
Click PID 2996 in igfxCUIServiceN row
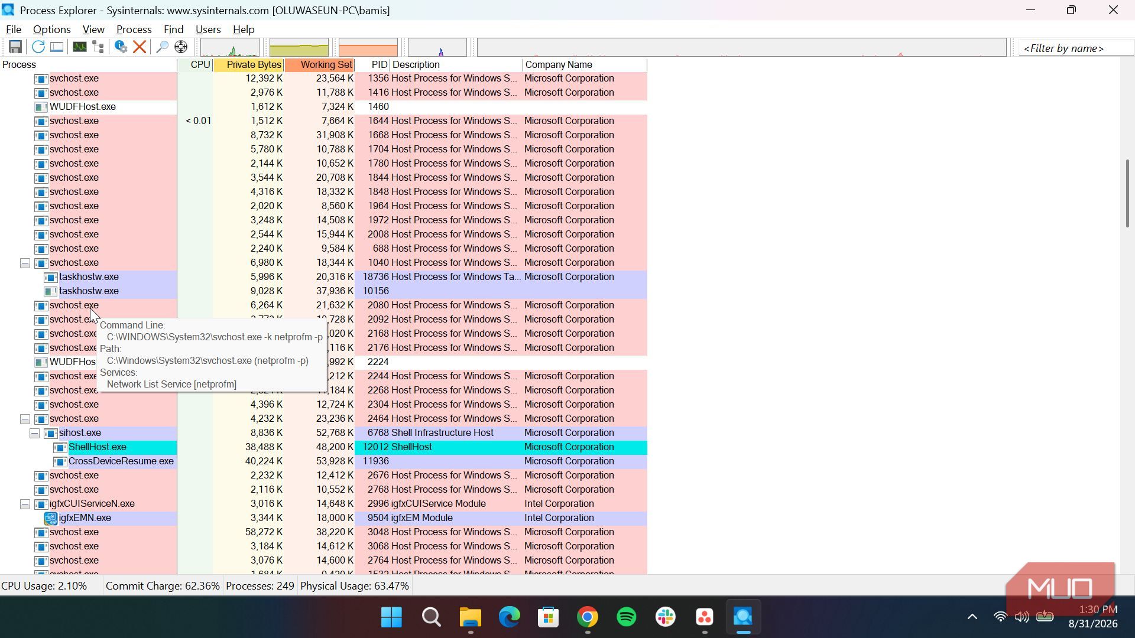378,504
